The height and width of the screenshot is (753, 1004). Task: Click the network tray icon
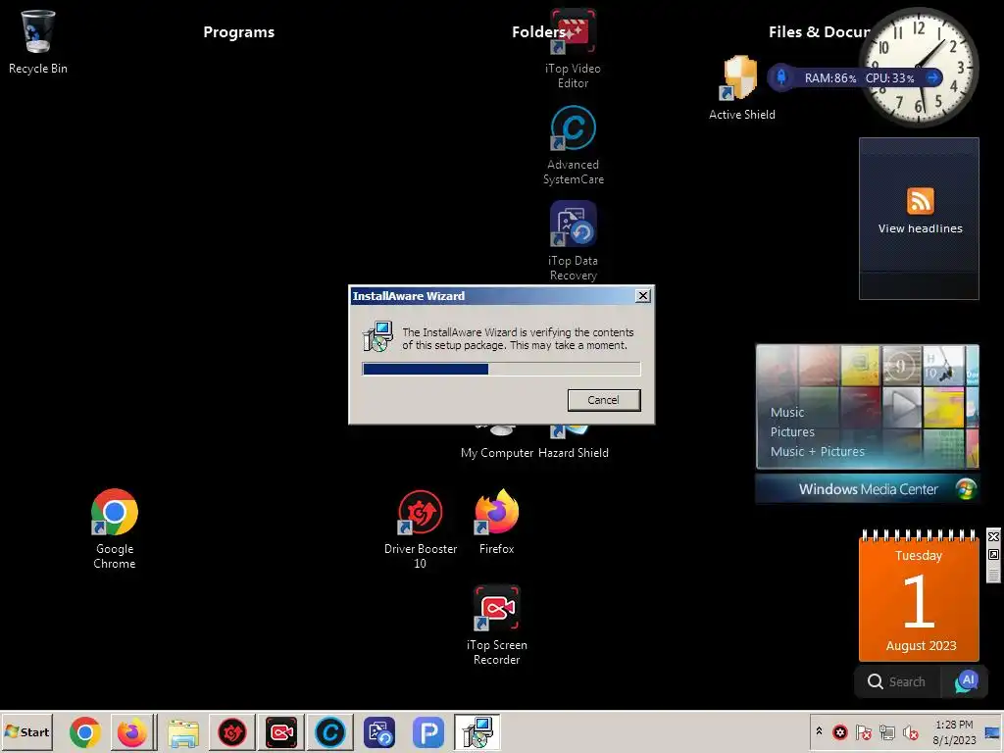pyautogui.click(x=886, y=732)
